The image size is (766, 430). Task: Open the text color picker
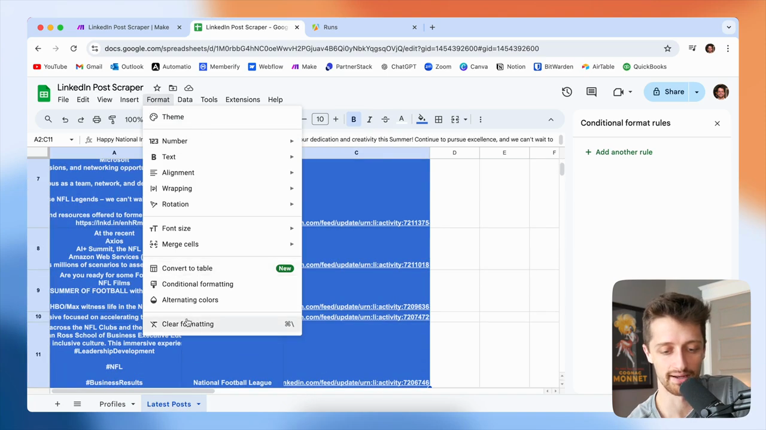point(401,119)
